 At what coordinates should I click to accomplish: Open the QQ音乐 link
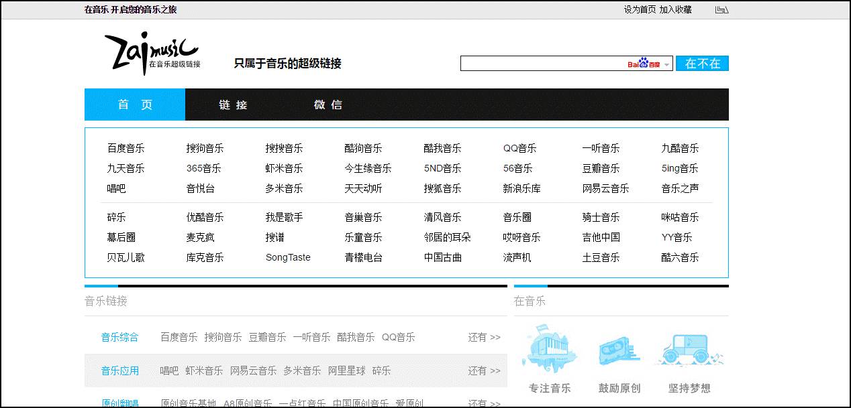pos(521,148)
